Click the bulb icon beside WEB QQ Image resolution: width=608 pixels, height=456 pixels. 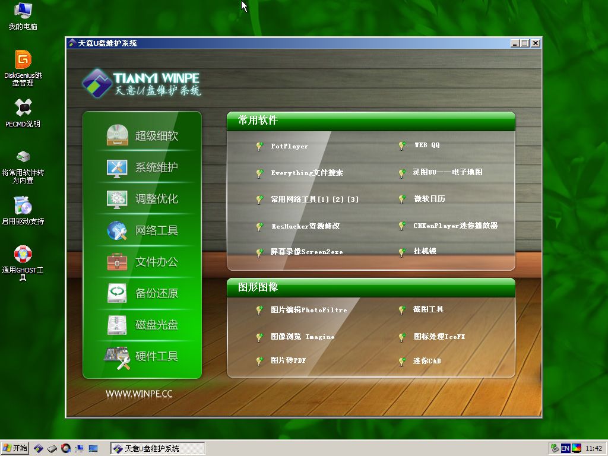point(402,145)
